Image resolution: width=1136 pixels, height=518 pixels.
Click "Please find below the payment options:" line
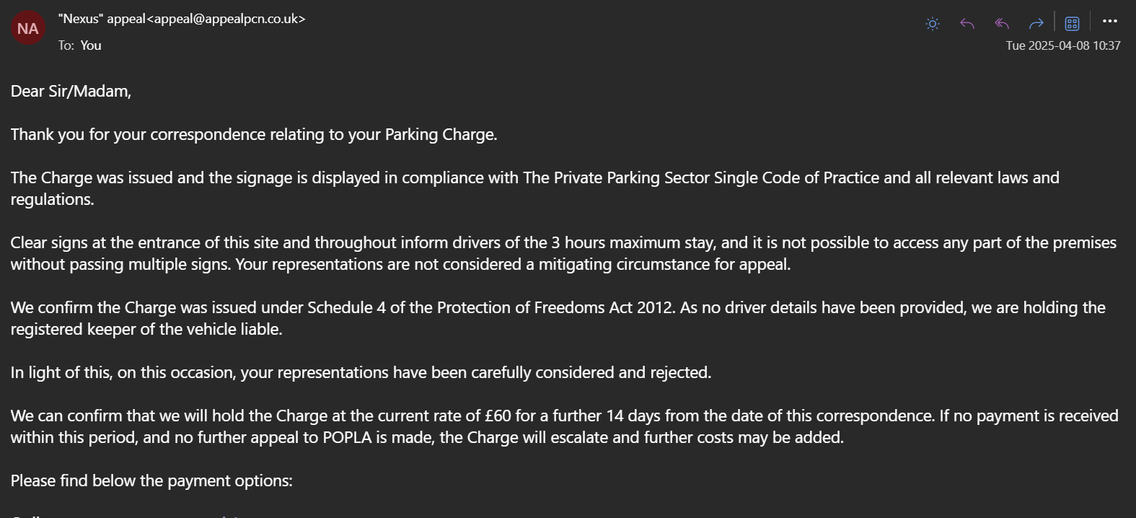coord(151,480)
